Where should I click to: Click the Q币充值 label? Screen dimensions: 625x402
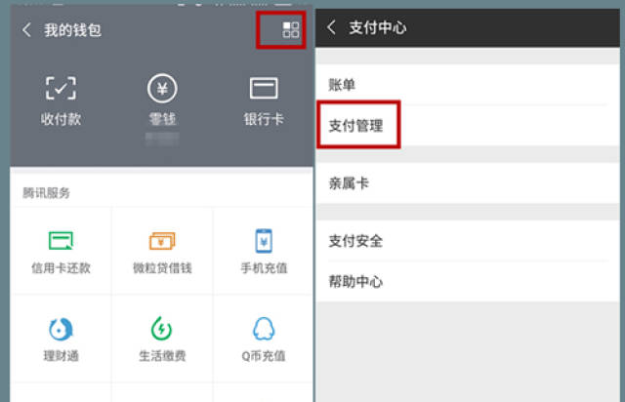click(264, 356)
